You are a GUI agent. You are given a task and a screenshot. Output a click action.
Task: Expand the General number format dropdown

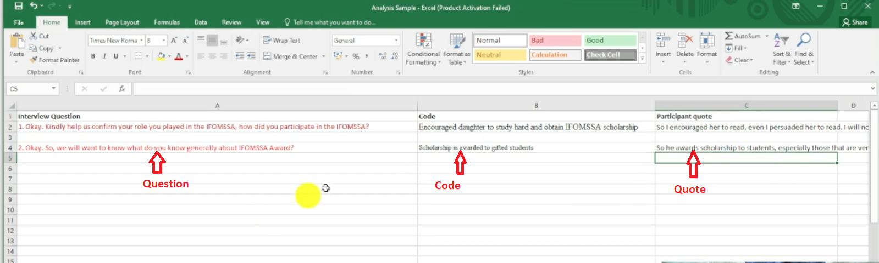[396, 41]
